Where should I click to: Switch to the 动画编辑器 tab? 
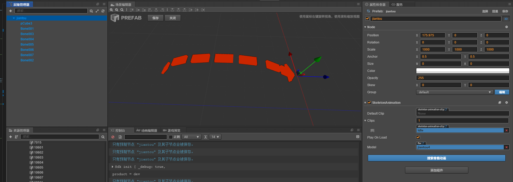(147, 130)
